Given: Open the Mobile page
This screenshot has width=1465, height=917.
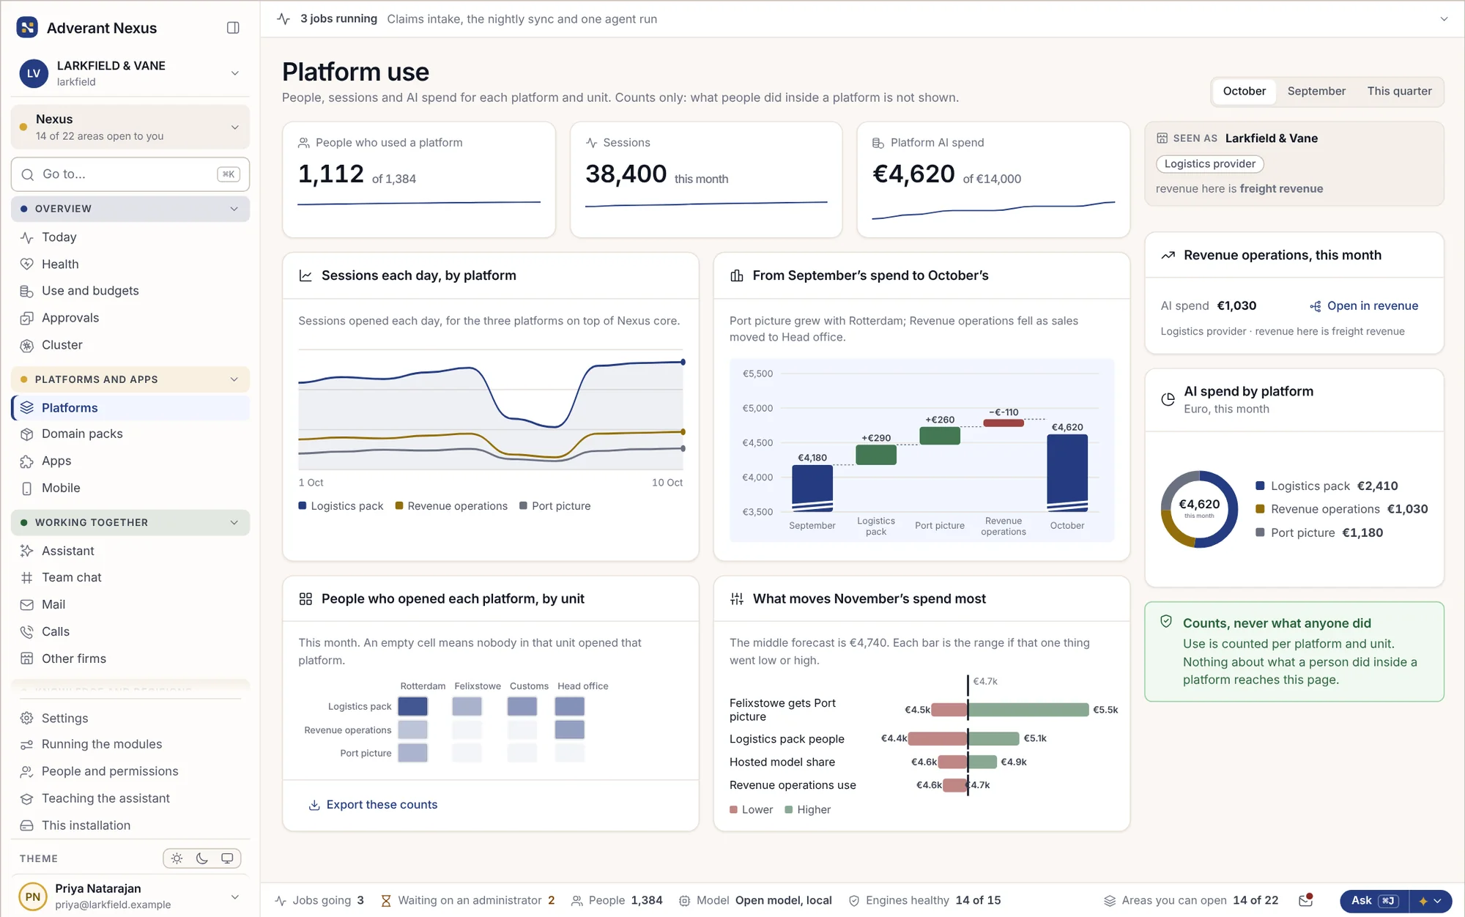Looking at the screenshot, I should [130, 489].
